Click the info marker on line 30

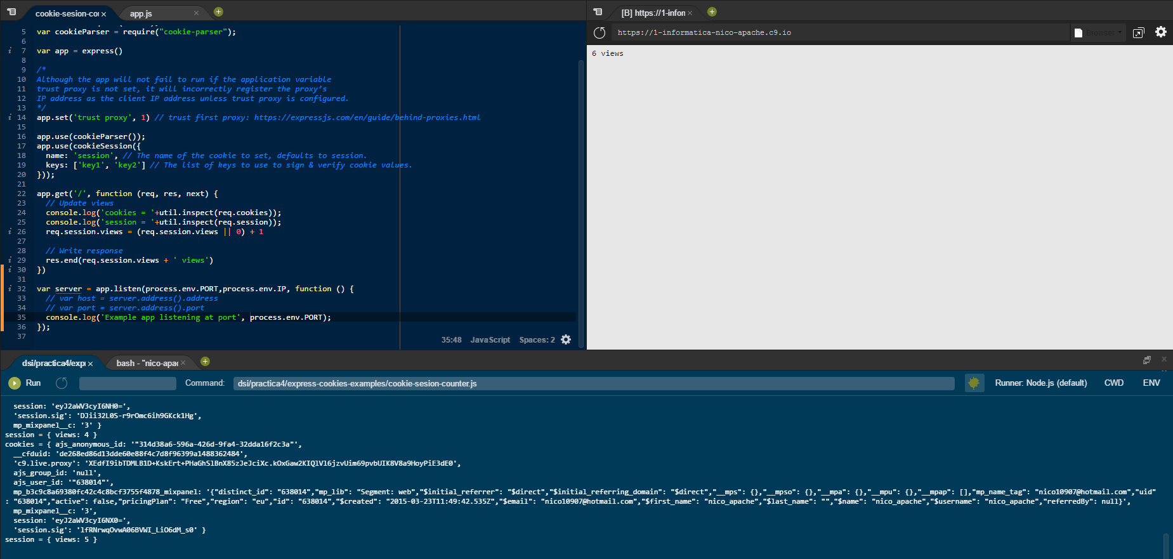point(10,270)
